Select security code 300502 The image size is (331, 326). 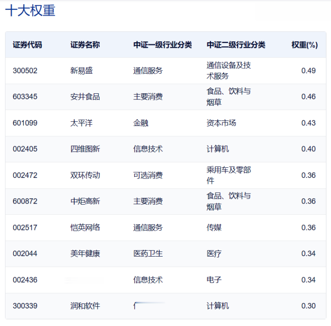click(x=25, y=70)
